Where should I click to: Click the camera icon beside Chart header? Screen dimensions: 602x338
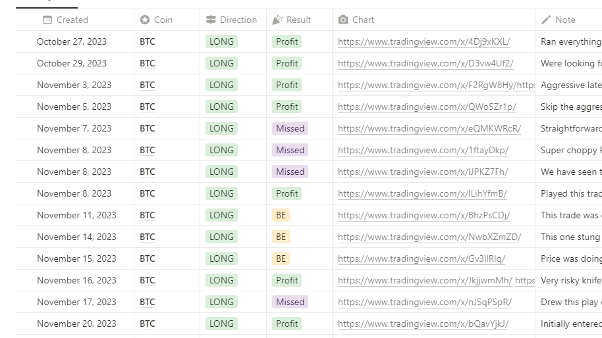(x=343, y=20)
